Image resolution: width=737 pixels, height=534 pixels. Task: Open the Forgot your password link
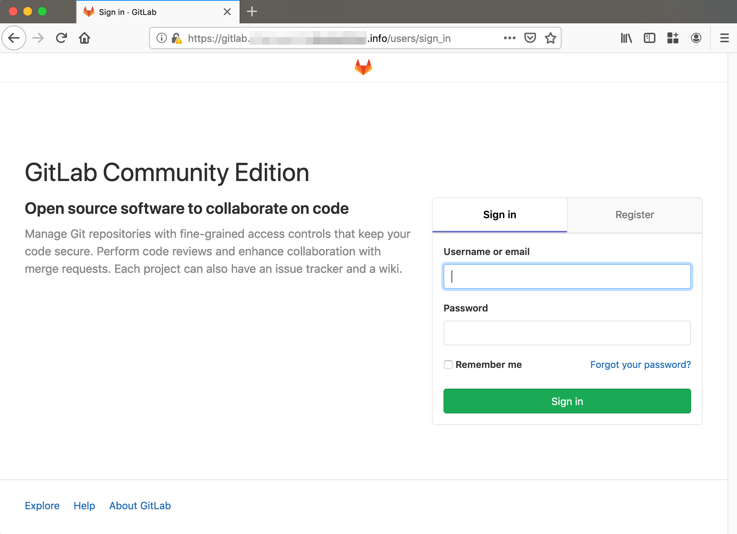tap(640, 365)
